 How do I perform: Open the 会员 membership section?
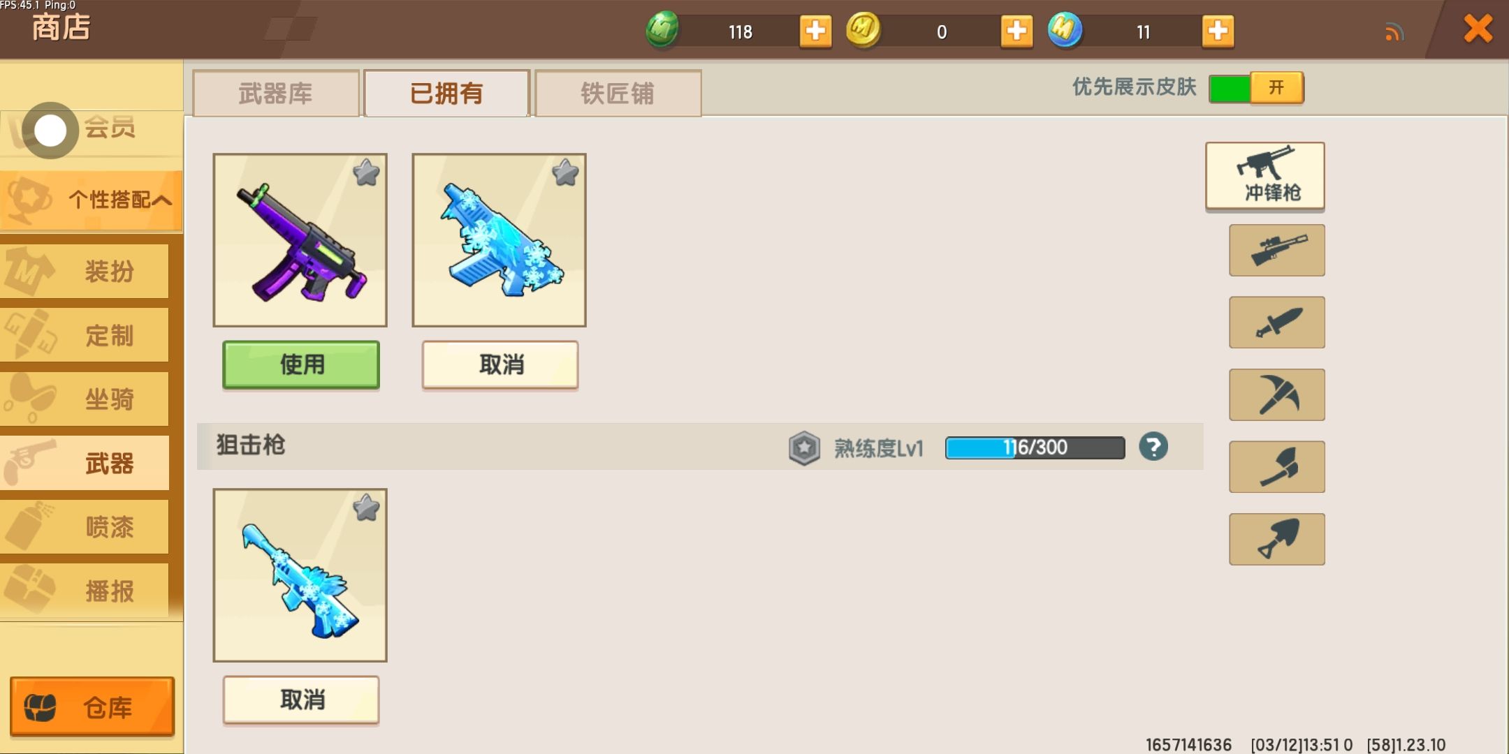click(91, 130)
